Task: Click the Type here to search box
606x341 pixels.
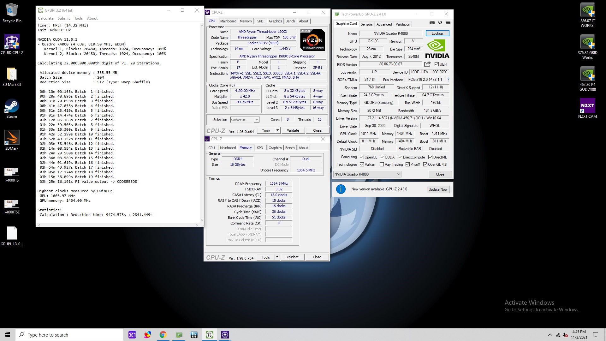Action: (69, 335)
